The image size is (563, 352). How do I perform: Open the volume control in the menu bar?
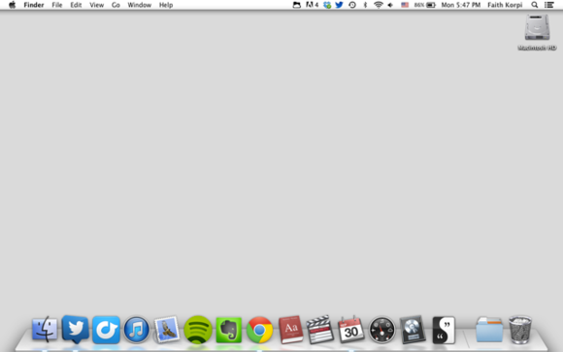coord(390,5)
